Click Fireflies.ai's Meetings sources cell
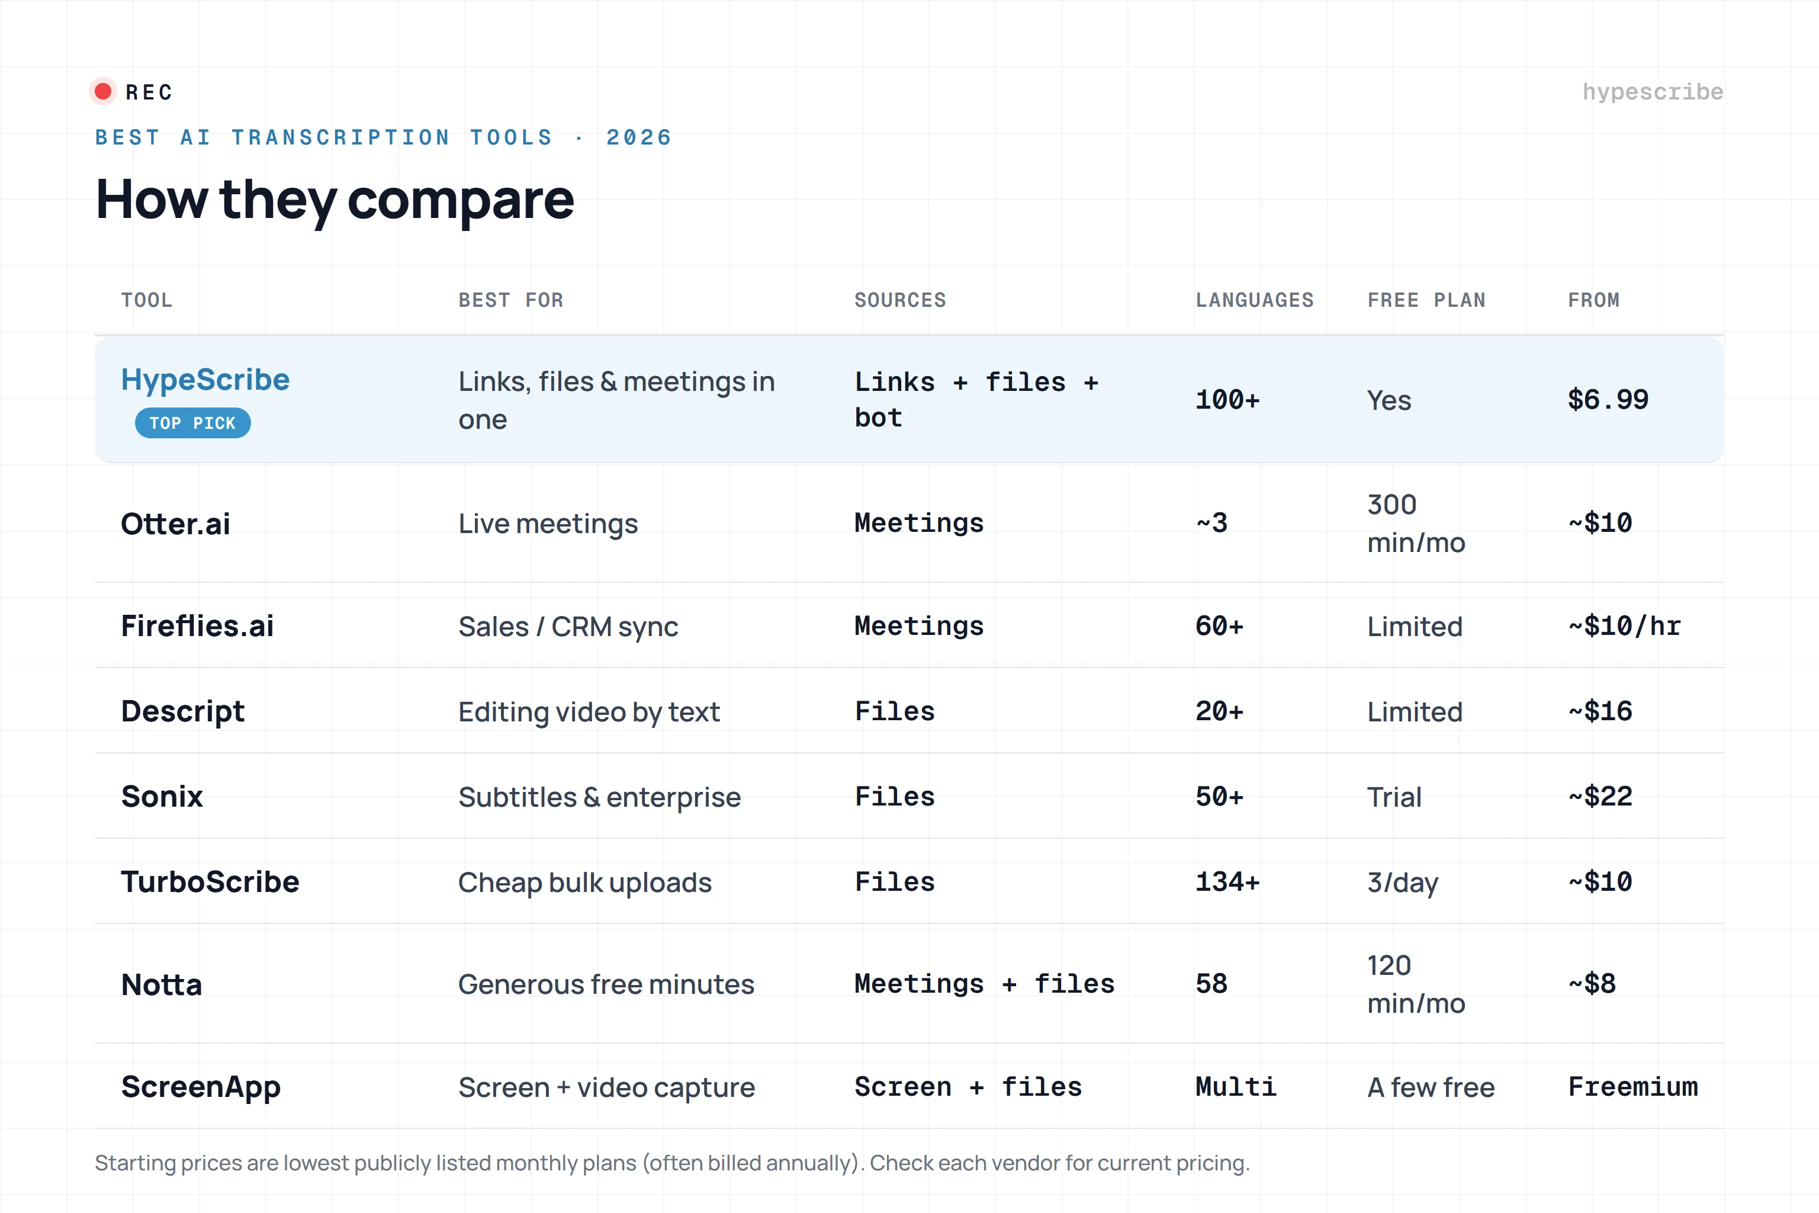1819x1213 pixels. (919, 627)
